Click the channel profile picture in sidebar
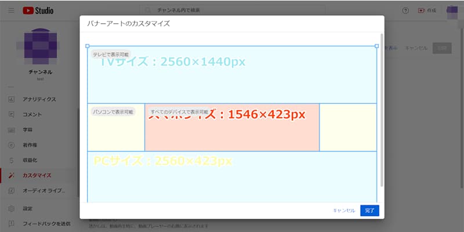 (40, 46)
